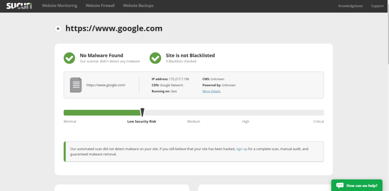Click the No Malware Found heading
The width and height of the screenshot is (389, 191).
[101, 55]
